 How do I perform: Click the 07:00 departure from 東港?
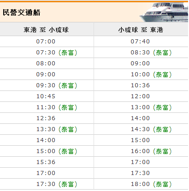(46, 42)
